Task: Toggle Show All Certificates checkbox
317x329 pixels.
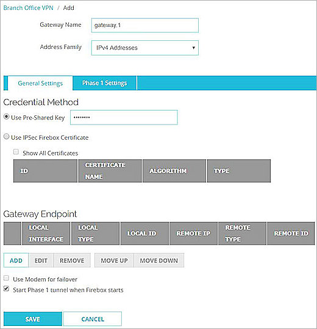Action: tap(16, 152)
